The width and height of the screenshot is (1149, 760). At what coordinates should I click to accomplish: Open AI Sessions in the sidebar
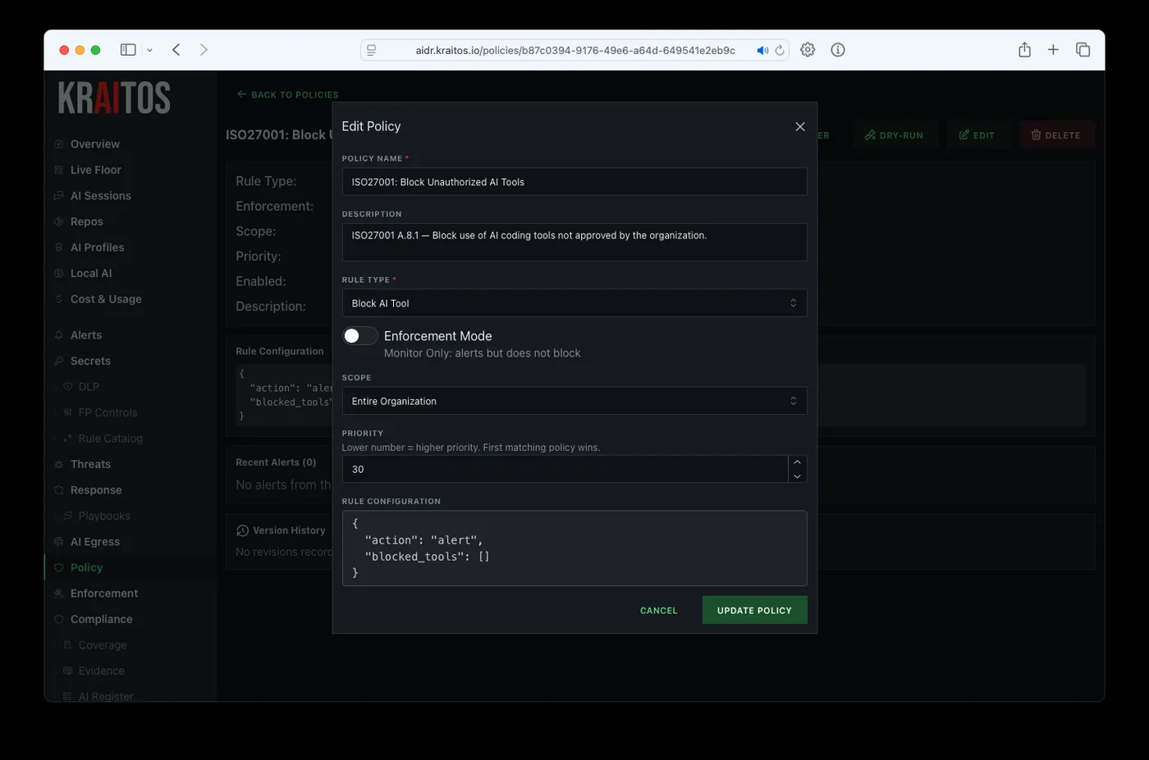pyautogui.click(x=100, y=196)
